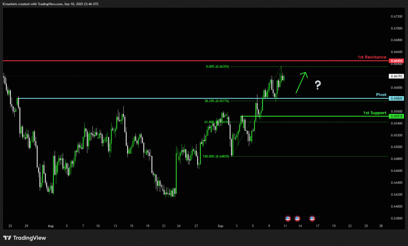408x246 pixels.
Task: Click the 0.67000 price axis label
Action: 396,28
